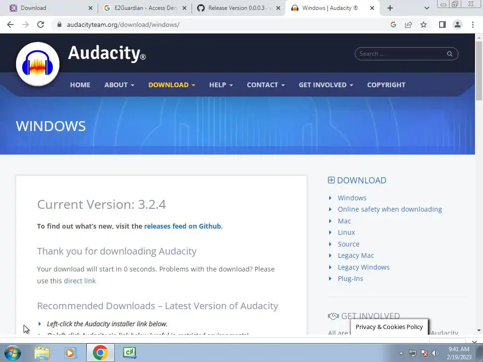Expand the HELP menu
This screenshot has height=362, width=483.
(x=221, y=85)
